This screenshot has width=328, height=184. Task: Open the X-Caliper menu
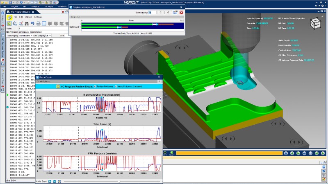[x=49, y=7]
